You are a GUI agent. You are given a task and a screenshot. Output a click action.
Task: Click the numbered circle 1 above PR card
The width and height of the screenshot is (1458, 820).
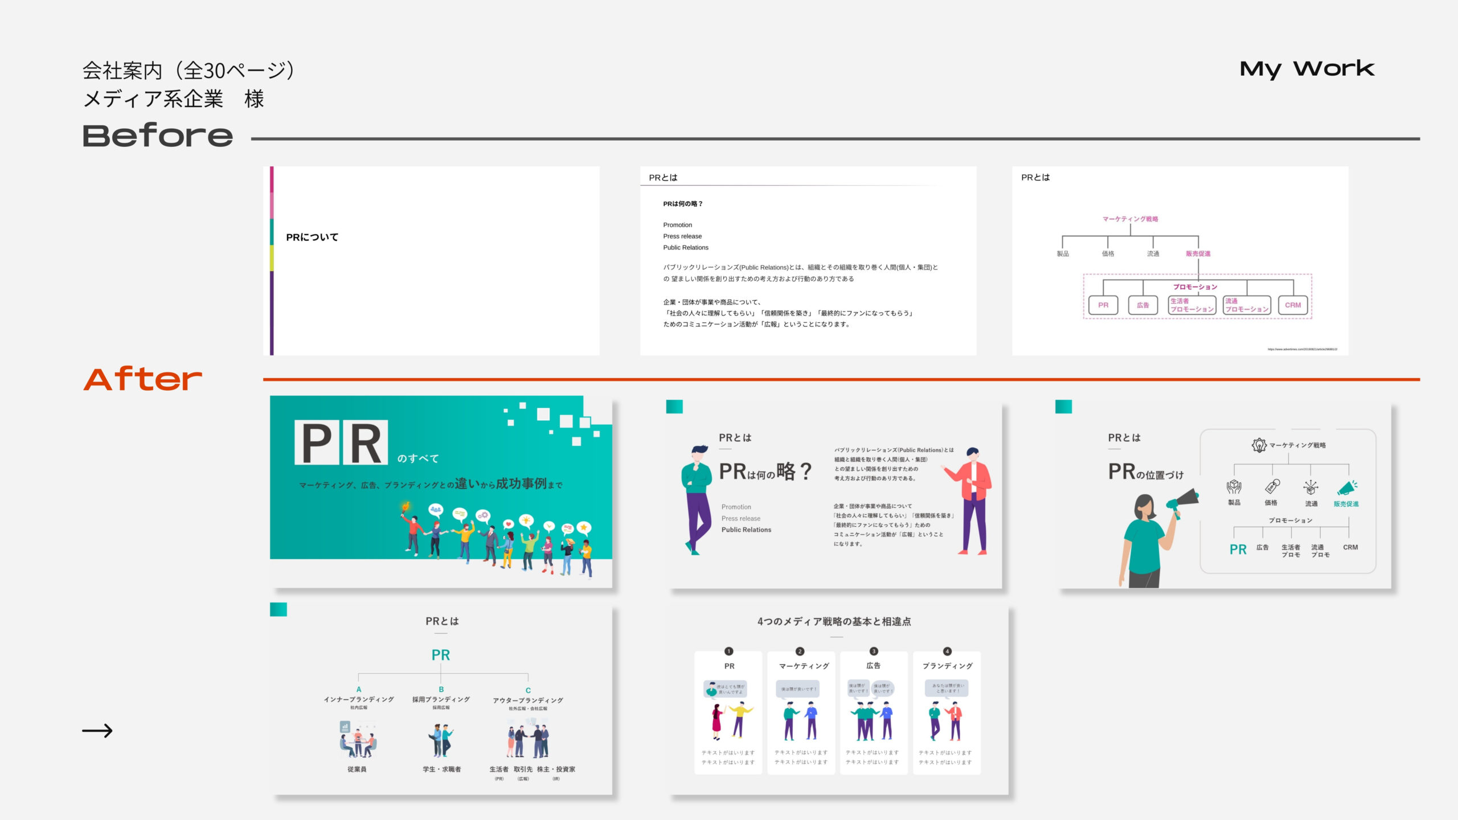click(728, 651)
